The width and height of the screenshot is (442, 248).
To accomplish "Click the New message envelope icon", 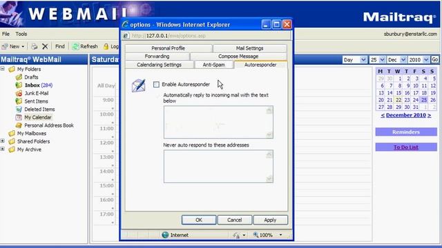I will pyautogui.click(x=5, y=46).
